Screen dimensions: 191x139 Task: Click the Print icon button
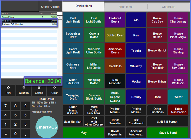pyautogui.click(x=8, y=90)
